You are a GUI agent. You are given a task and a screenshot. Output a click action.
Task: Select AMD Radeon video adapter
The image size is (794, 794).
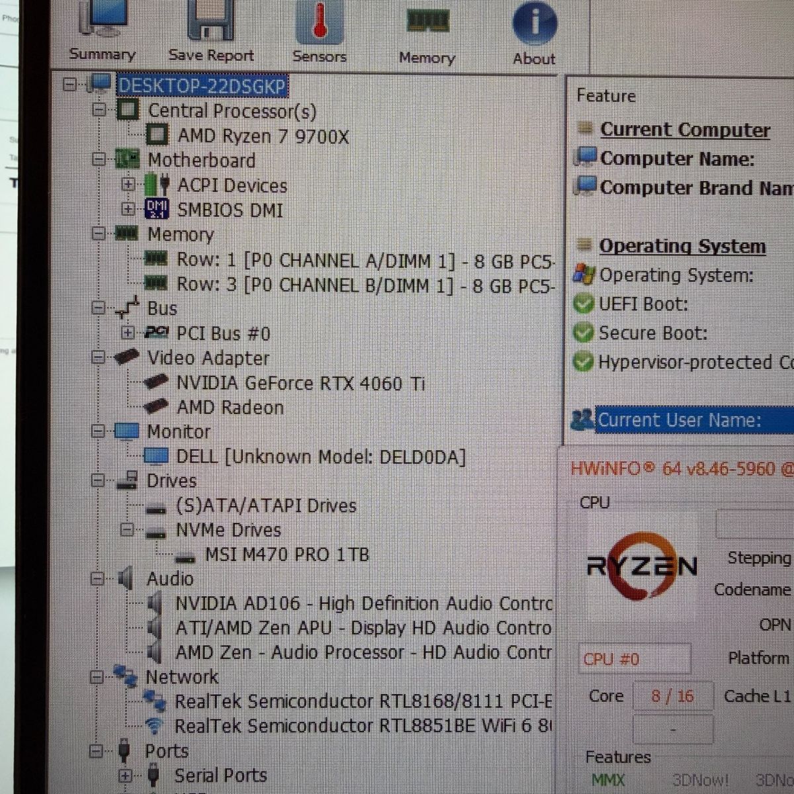tap(230, 408)
